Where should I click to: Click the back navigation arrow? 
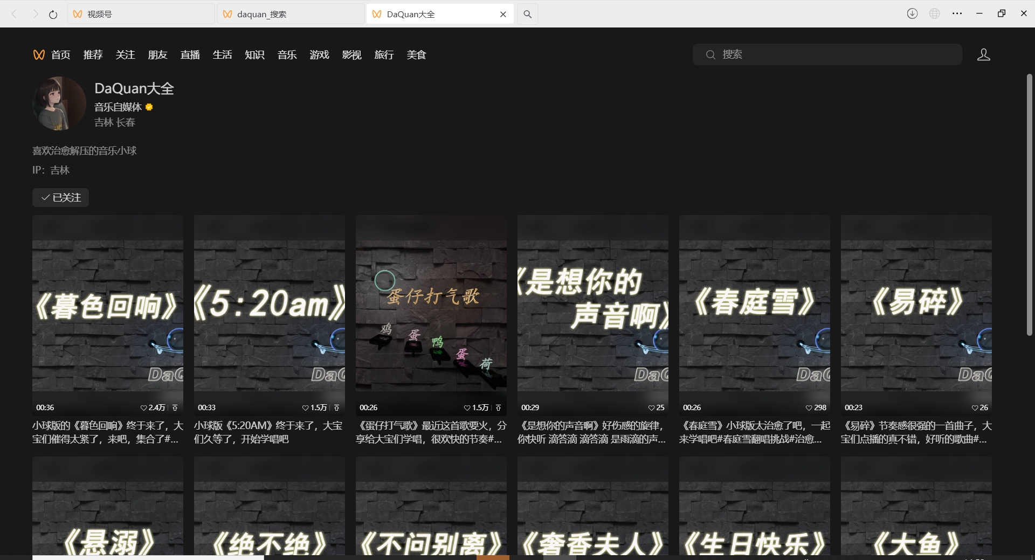(13, 15)
